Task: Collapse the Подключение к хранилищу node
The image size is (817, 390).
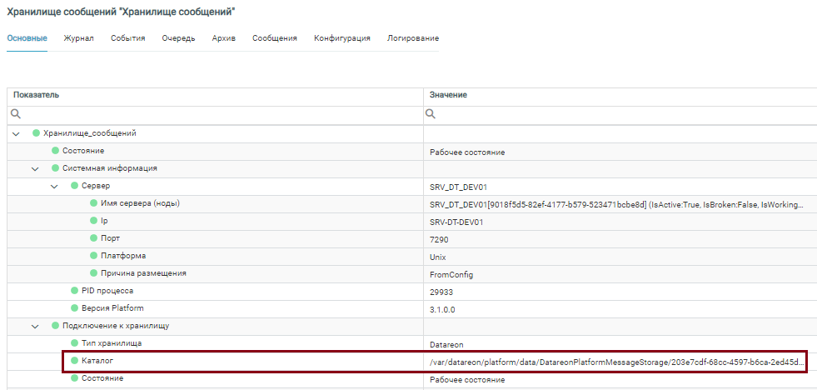Action: click(35, 326)
